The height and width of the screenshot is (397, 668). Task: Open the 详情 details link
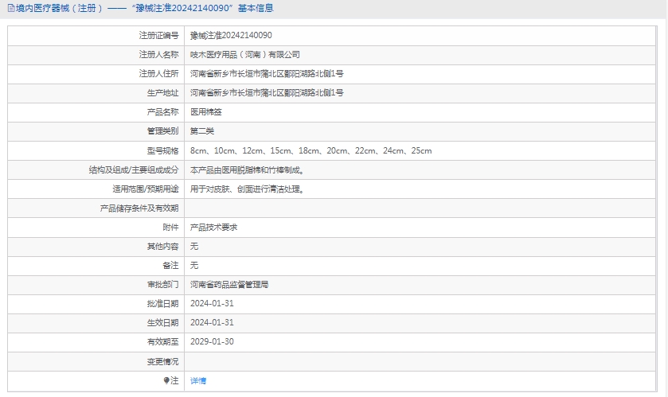pyautogui.click(x=198, y=381)
